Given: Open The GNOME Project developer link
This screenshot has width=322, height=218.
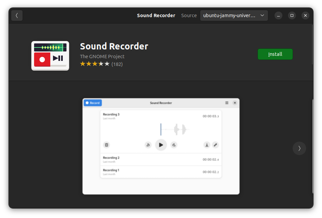Looking at the screenshot, I should (102, 56).
